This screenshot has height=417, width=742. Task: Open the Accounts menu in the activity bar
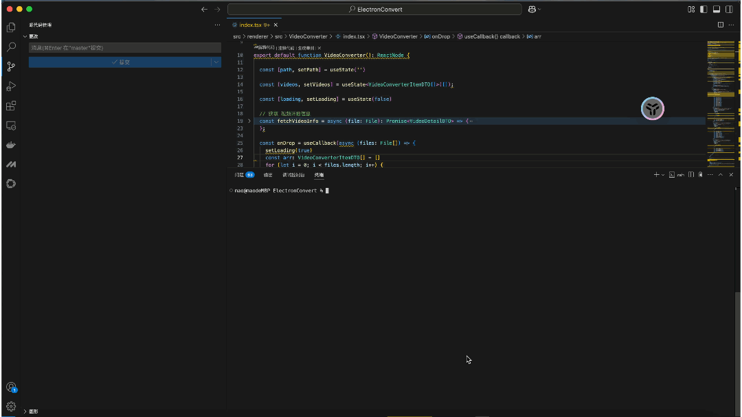[11, 388]
